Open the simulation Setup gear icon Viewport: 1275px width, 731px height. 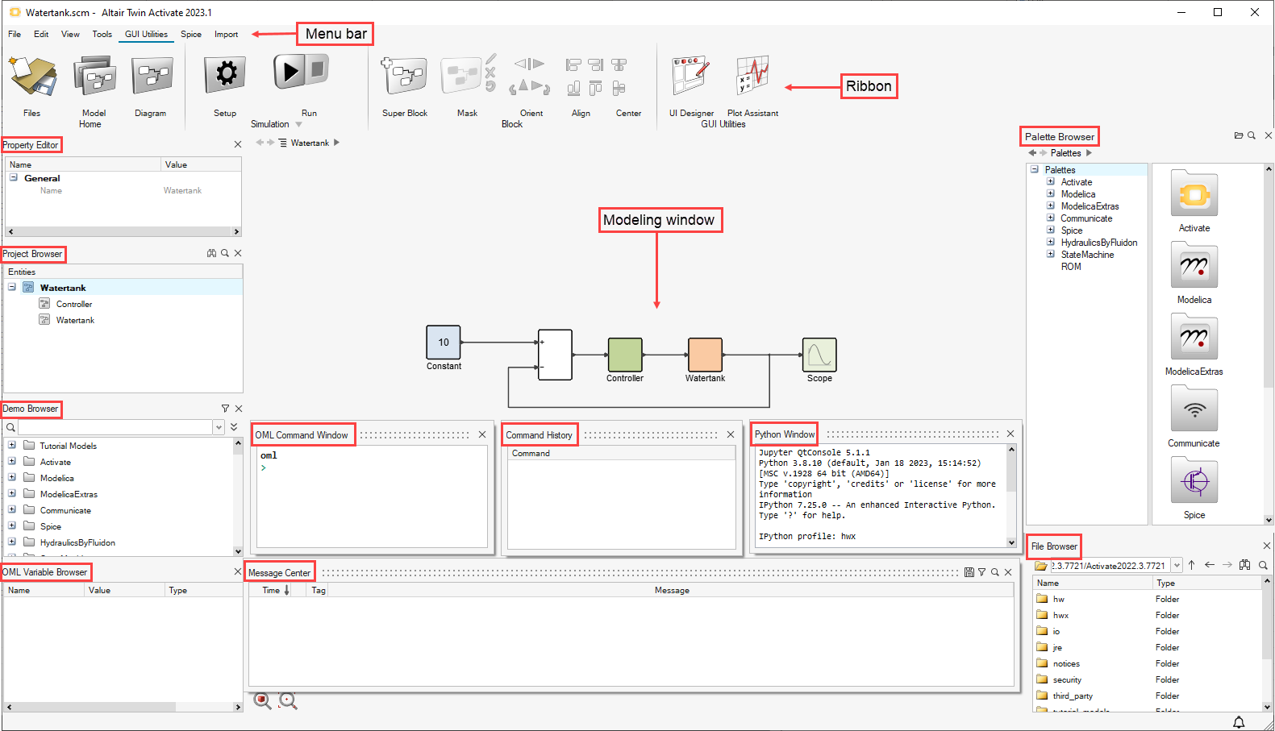pyautogui.click(x=225, y=75)
